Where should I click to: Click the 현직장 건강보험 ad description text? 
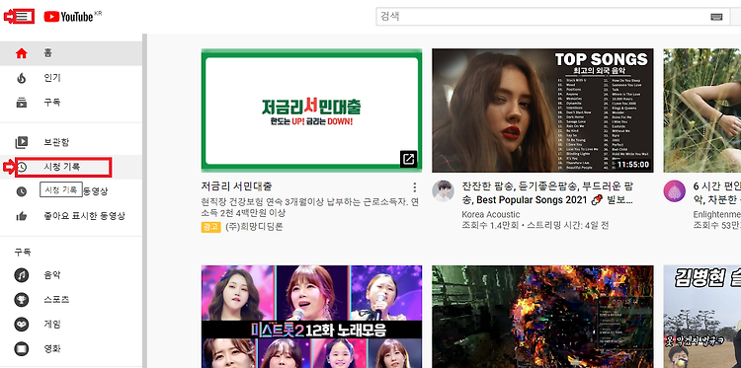[310, 207]
